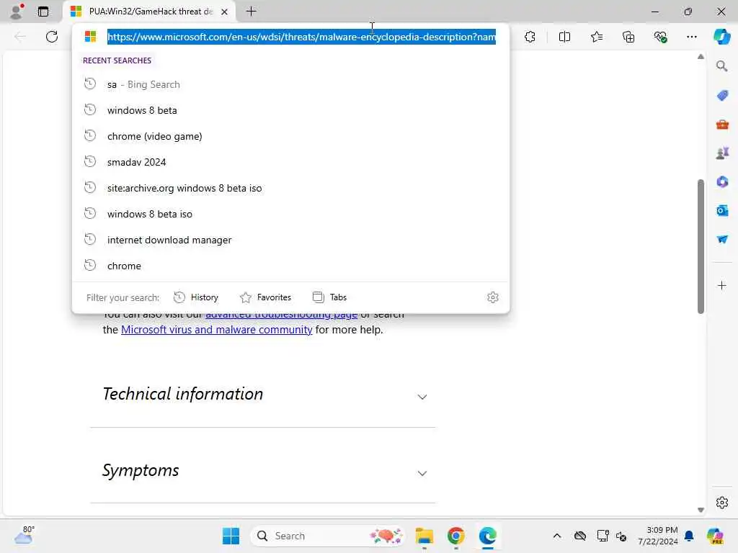Click the sidebar Search magnifier icon
This screenshot has height=553, width=738.
click(721, 66)
